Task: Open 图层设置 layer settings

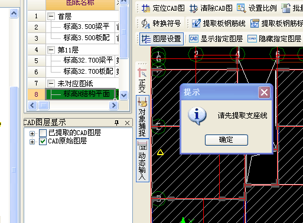Action: click(x=161, y=39)
